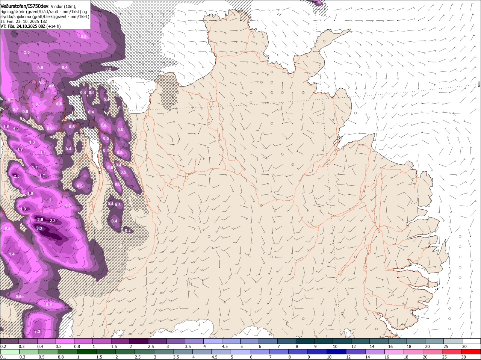This screenshot has width=481, height=360.
Task: Click the dark teal swatch between 8 and 9
Action: click(305, 341)
